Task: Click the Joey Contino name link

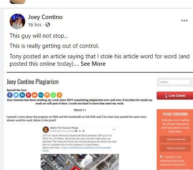Action: point(45,17)
